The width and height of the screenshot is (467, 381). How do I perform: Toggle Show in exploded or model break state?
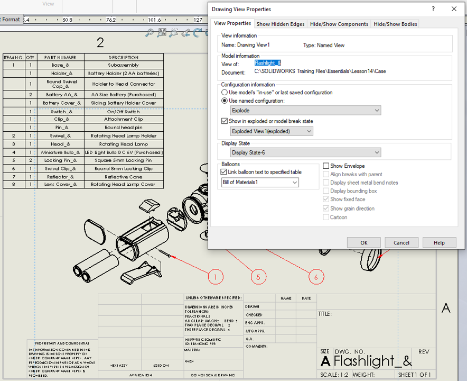[225, 121]
